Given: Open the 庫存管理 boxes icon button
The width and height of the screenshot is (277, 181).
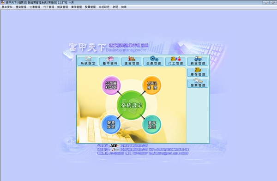Looking at the screenshot, I should (x=198, y=72).
